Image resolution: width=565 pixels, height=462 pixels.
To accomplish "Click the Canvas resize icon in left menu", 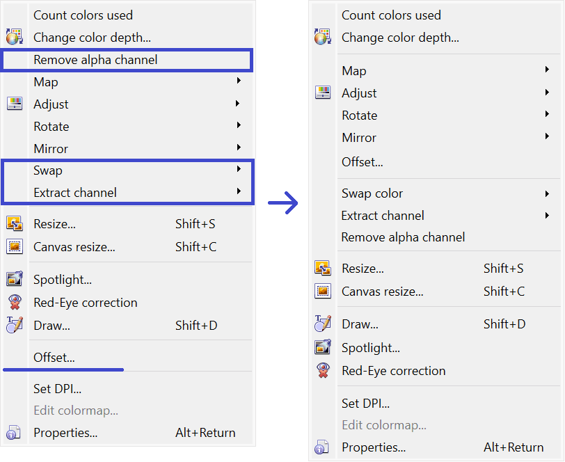I will [14, 246].
